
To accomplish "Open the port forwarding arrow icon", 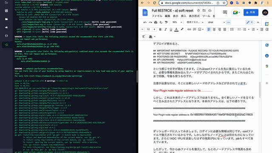I will coord(6,27).
